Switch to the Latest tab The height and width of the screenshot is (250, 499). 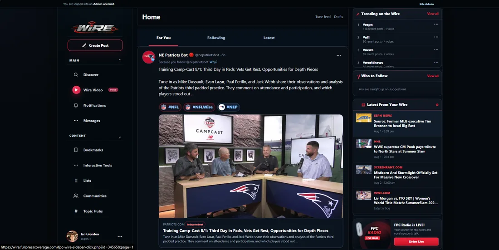[x=269, y=38]
